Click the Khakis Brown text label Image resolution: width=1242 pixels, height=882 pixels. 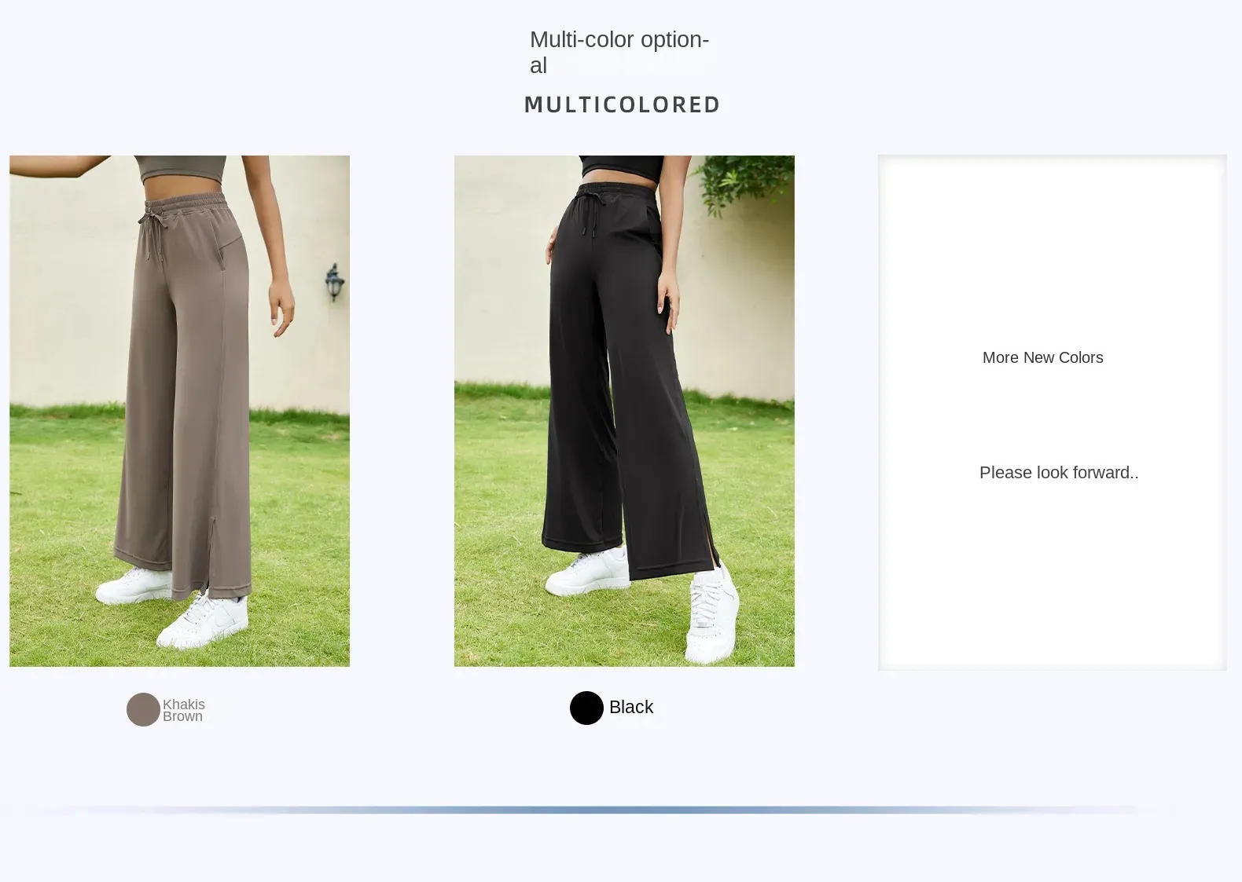tap(184, 710)
